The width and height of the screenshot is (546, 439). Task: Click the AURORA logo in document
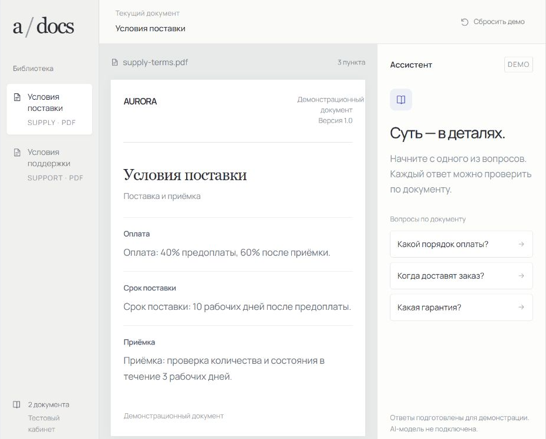pyautogui.click(x=140, y=102)
